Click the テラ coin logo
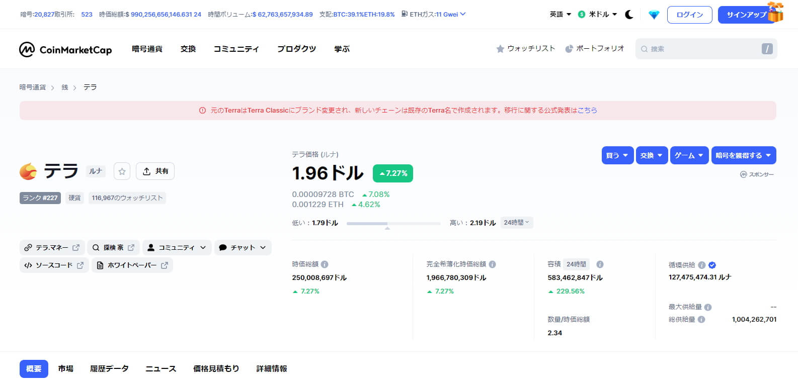The width and height of the screenshot is (798, 386). click(x=28, y=171)
